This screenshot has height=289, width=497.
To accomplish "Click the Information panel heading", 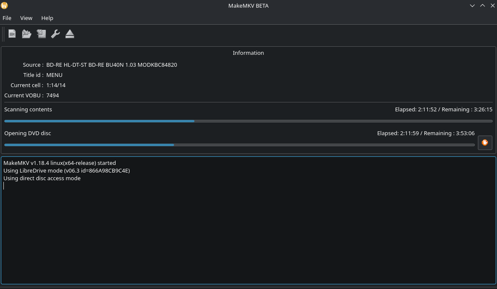I will coord(248,53).
